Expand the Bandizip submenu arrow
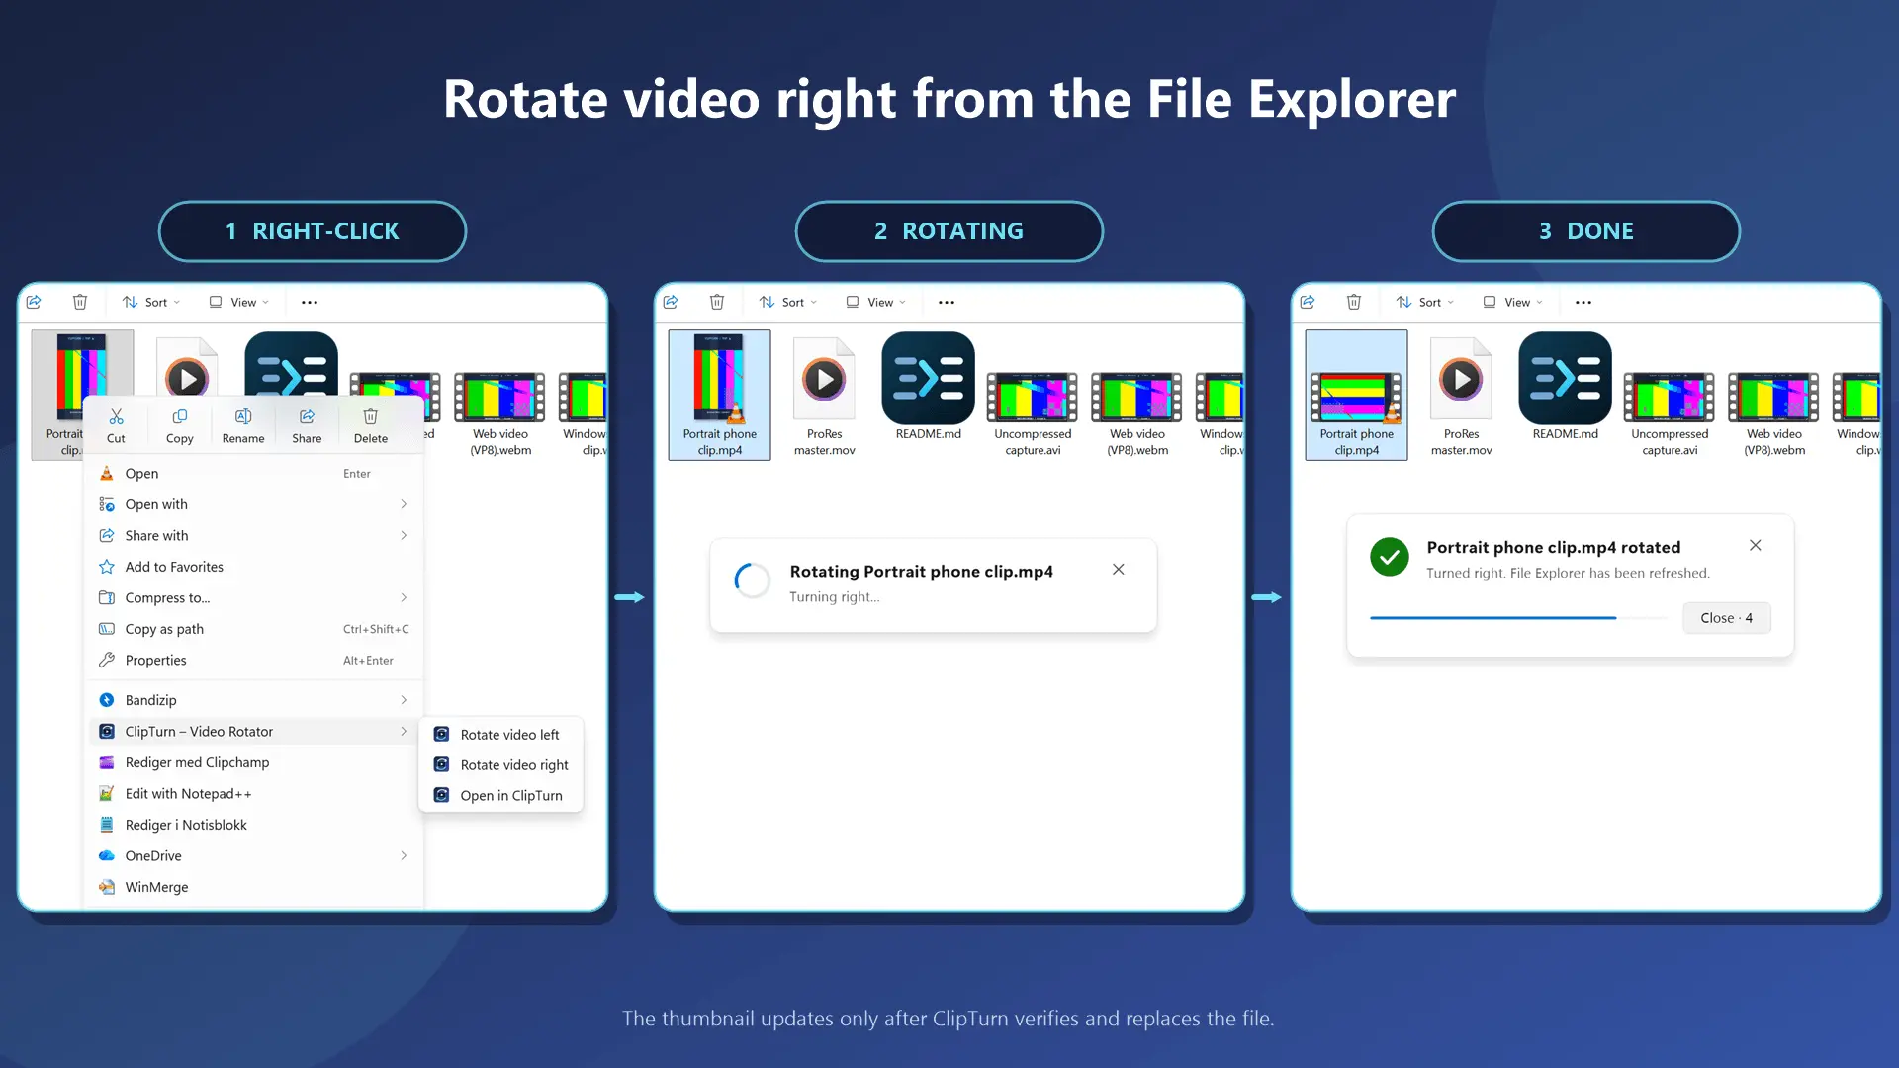This screenshot has height=1068, width=1899. point(404,700)
